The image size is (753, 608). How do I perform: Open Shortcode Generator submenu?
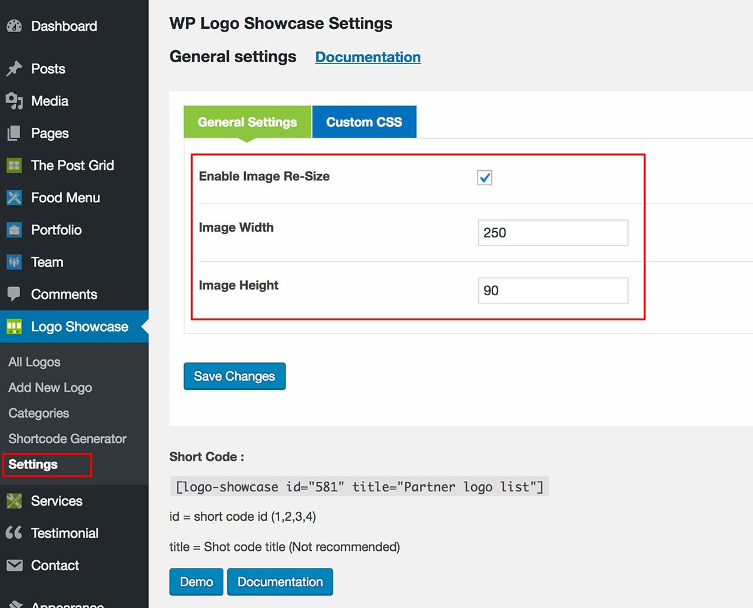point(68,439)
